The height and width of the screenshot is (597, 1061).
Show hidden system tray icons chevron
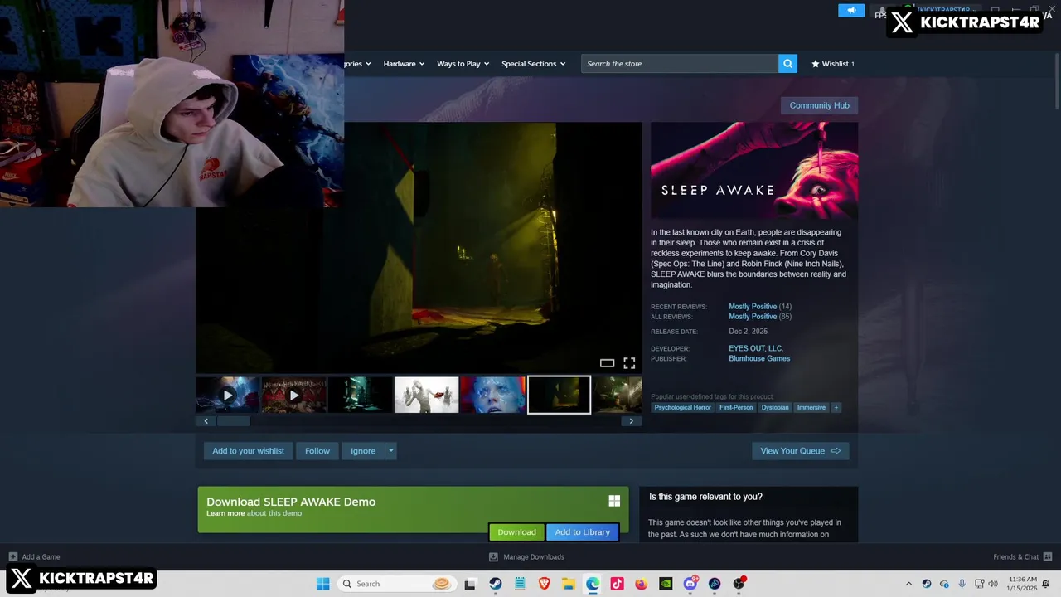coord(908,584)
